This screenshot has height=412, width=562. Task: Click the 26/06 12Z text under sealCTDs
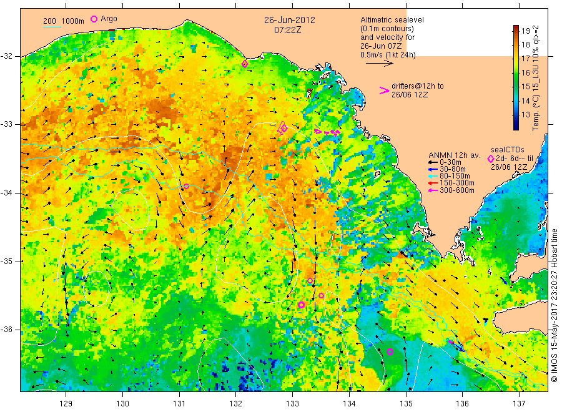pyautogui.click(x=509, y=167)
